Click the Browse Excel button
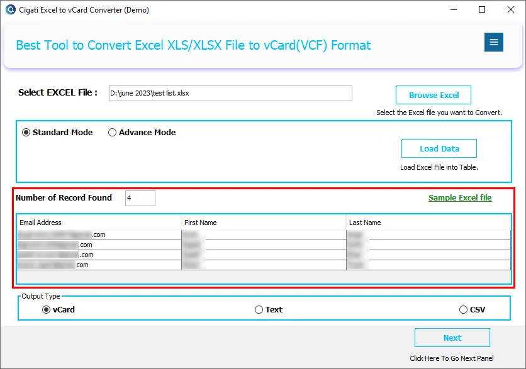This screenshot has height=369, width=526. pyautogui.click(x=434, y=95)
